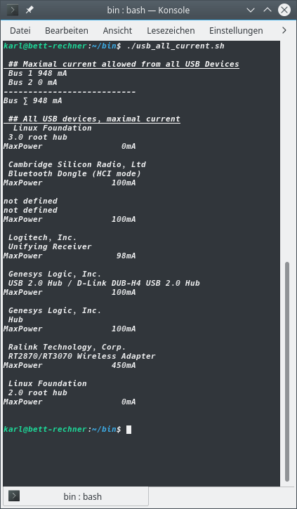Open the Ansicht menu
Screen dimensions: 297x509
coord(117,30)
